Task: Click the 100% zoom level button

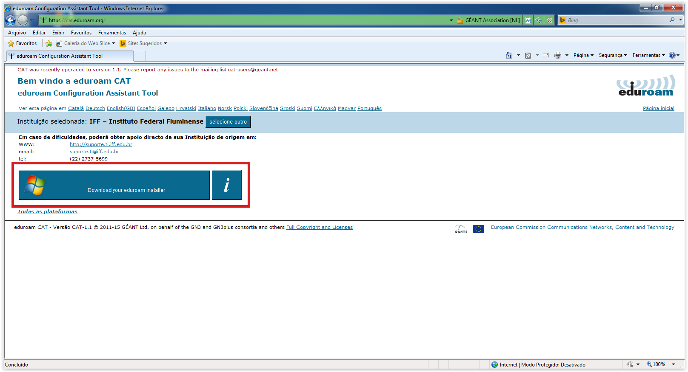Action: (656, 364)
